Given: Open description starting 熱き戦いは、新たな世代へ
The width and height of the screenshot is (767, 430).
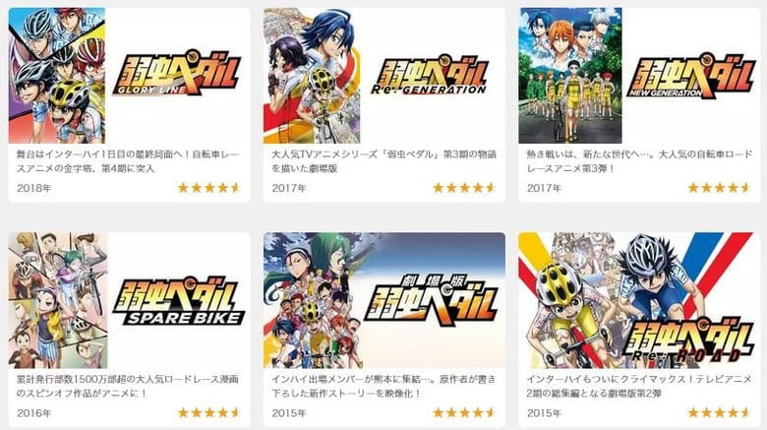Looking at the screenshot, I should click(x=639, y=161).
